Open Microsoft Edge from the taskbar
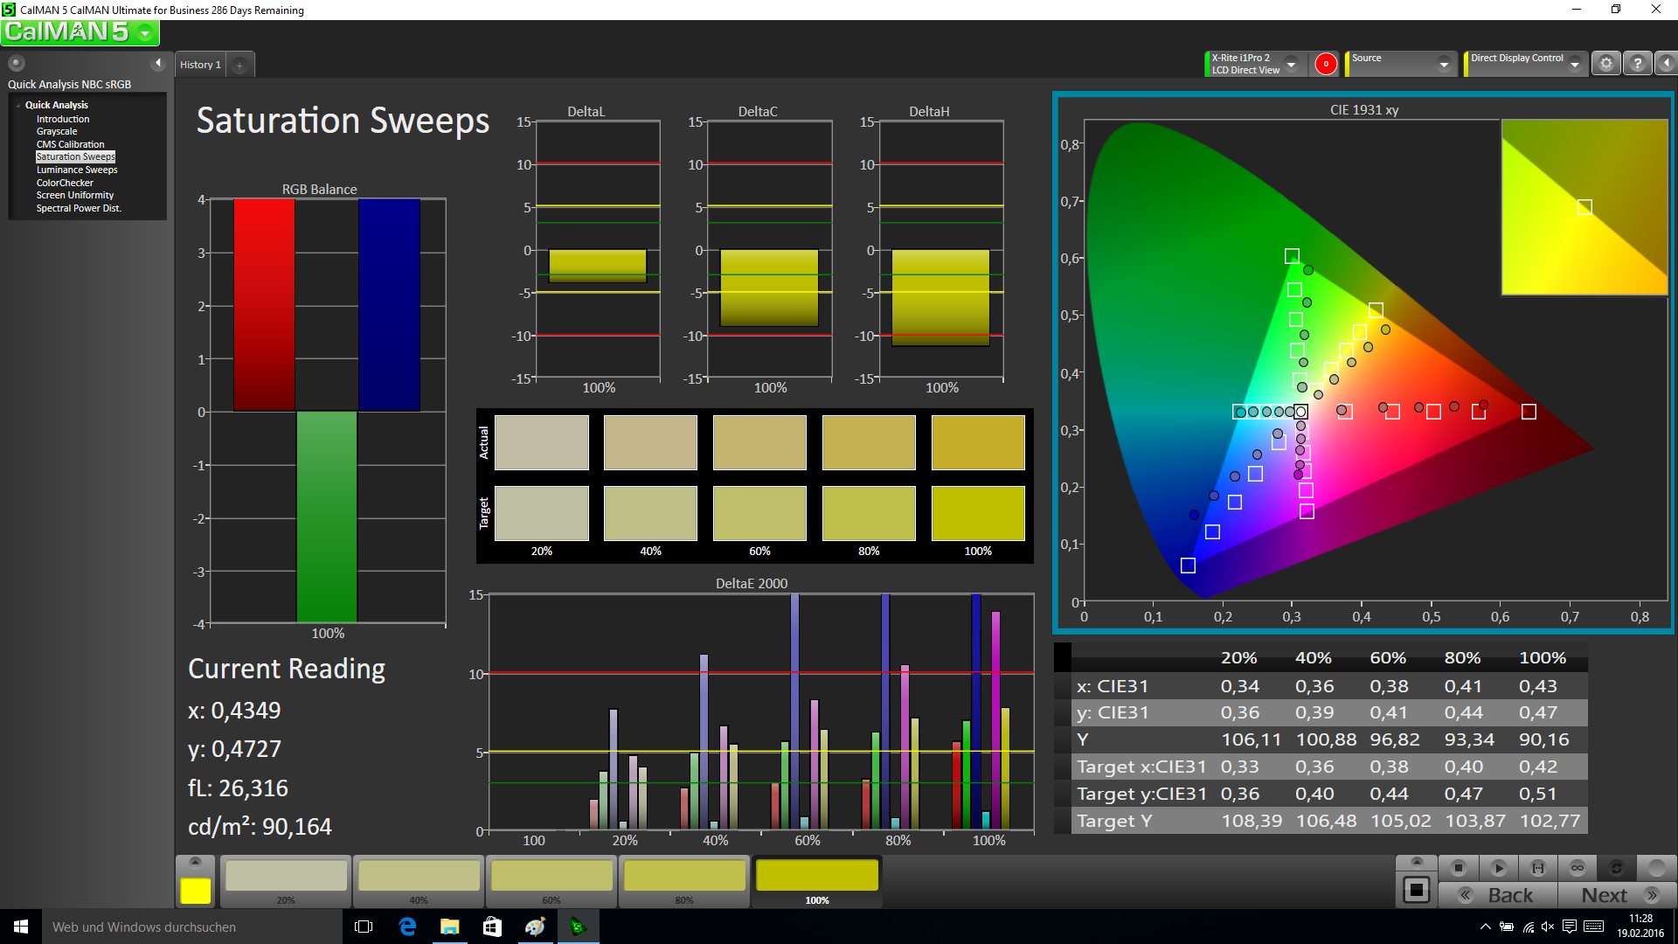Image resolution: width=1678 pixels, height=944 pixels. (407, 927)
